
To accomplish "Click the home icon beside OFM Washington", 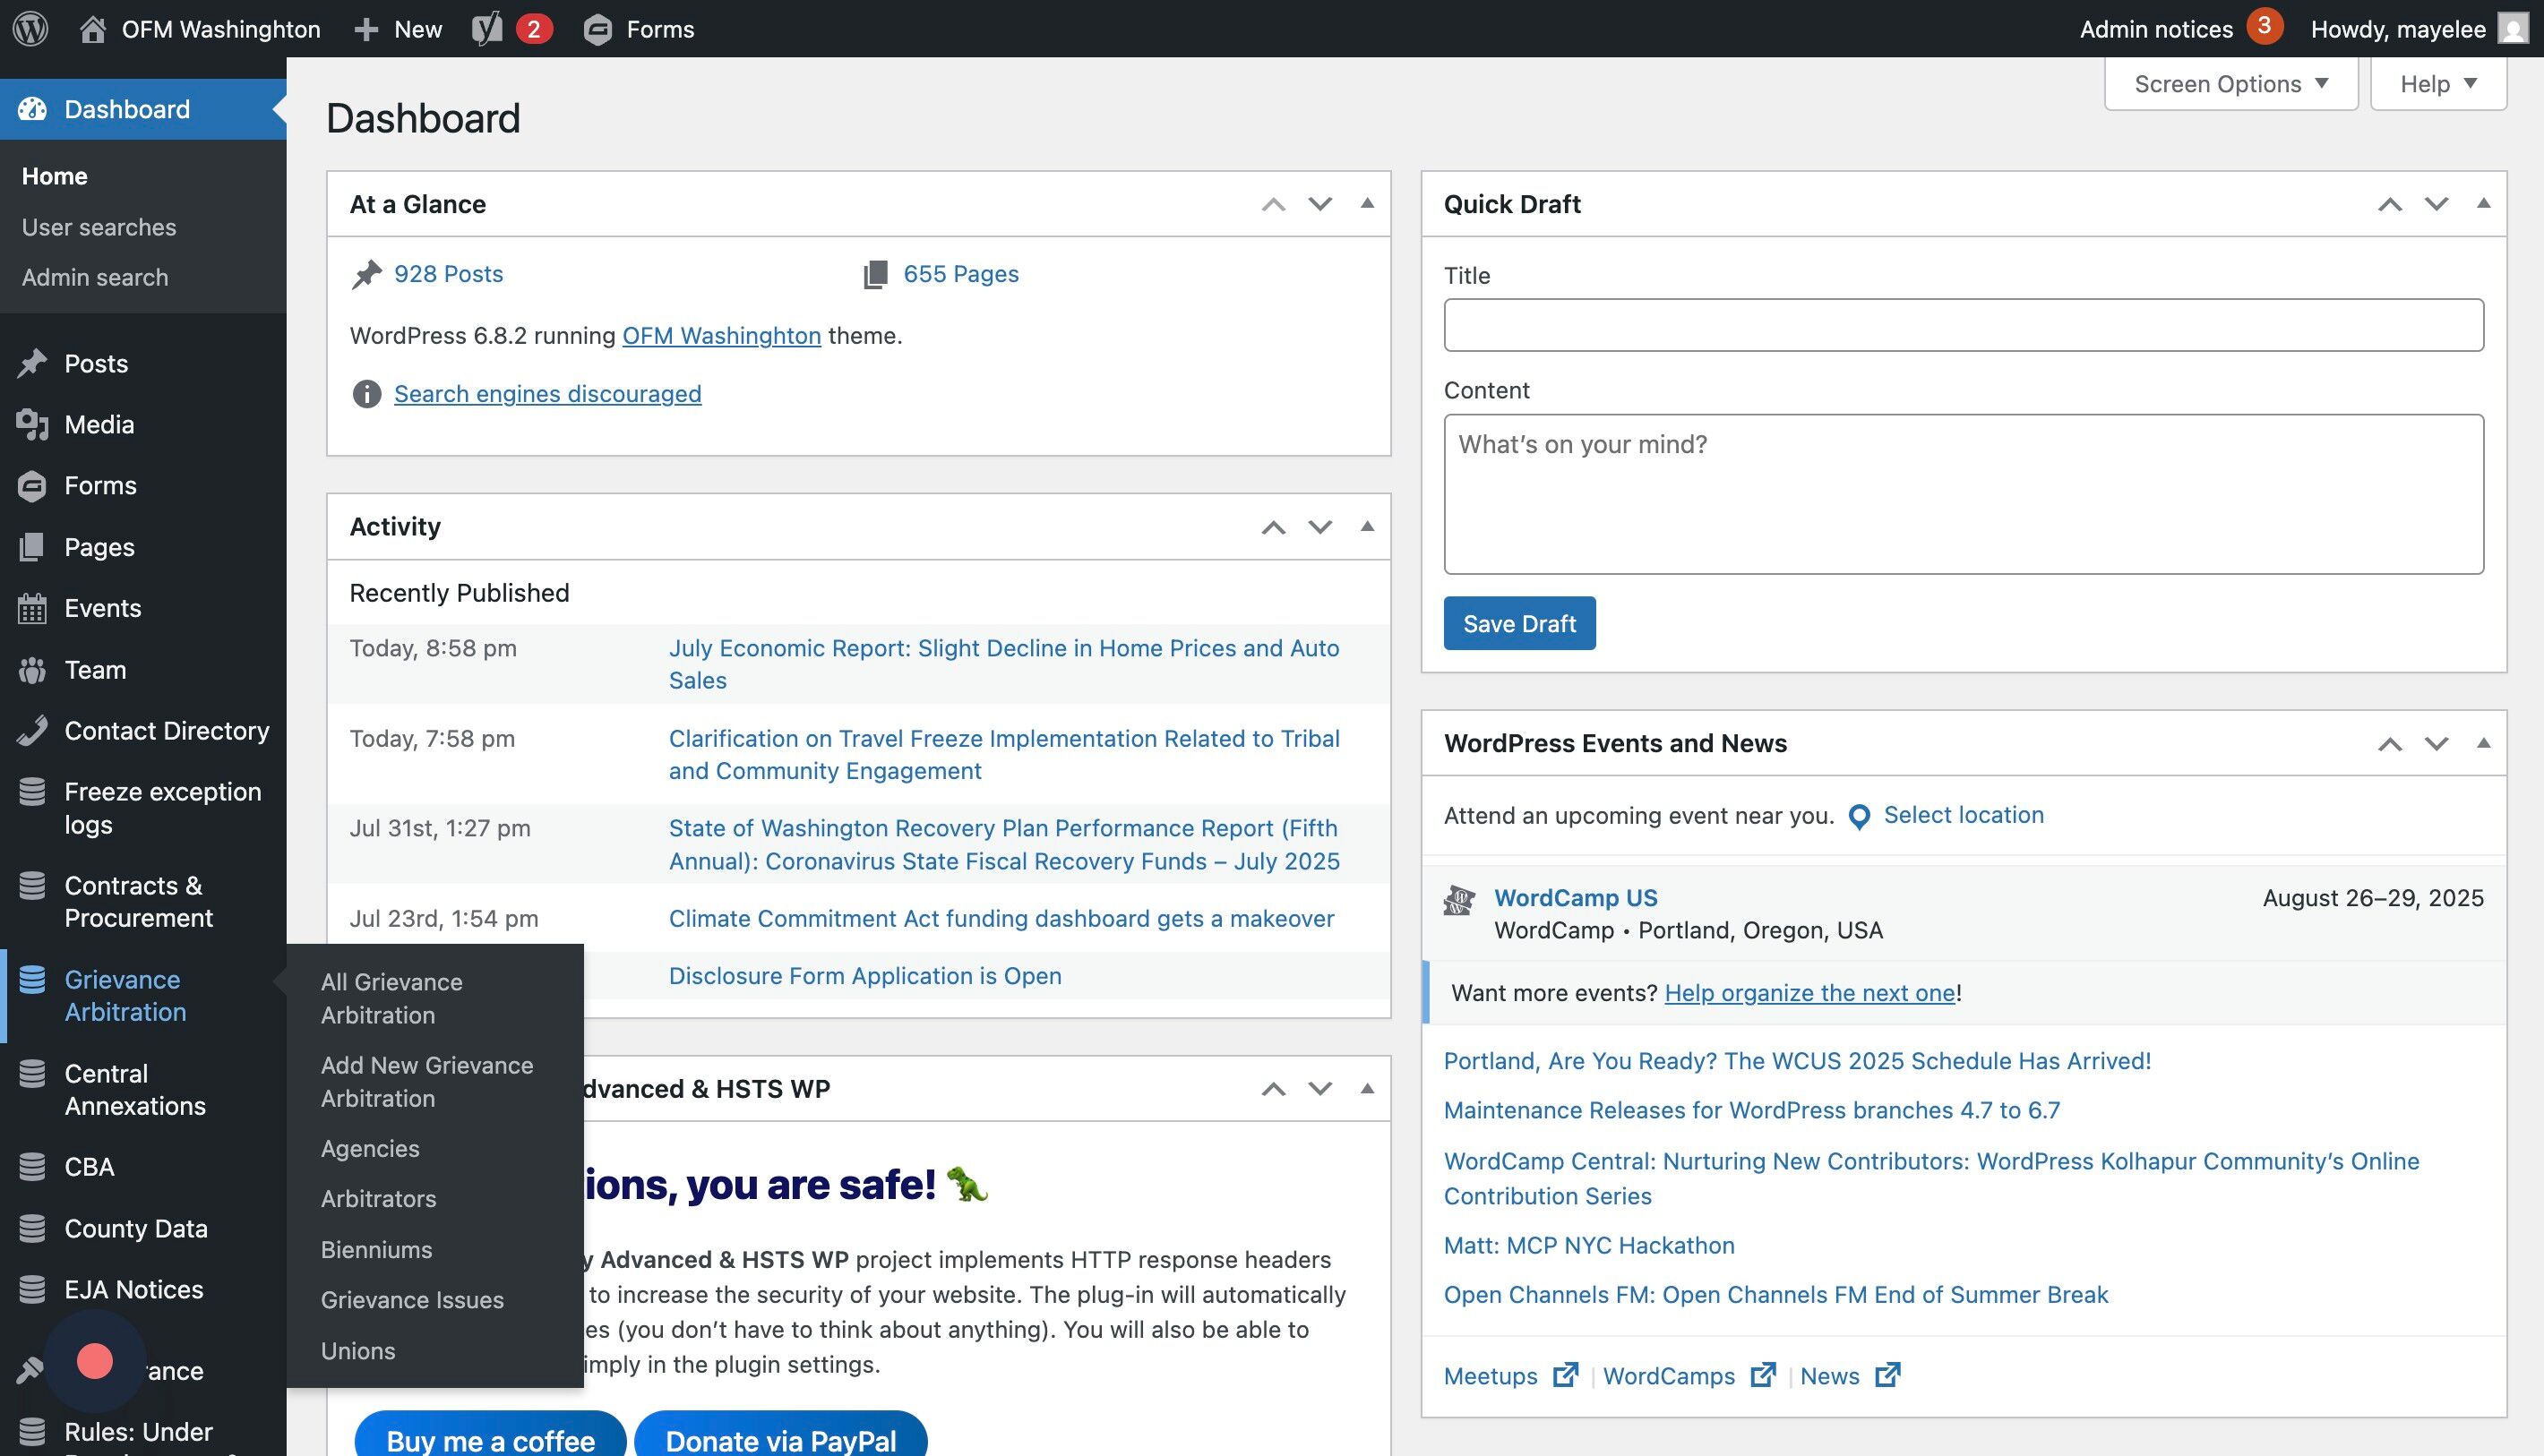I will (93, 28).
